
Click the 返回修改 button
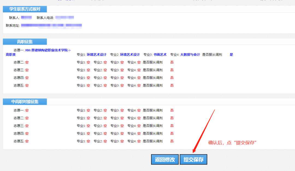(165, 160)
